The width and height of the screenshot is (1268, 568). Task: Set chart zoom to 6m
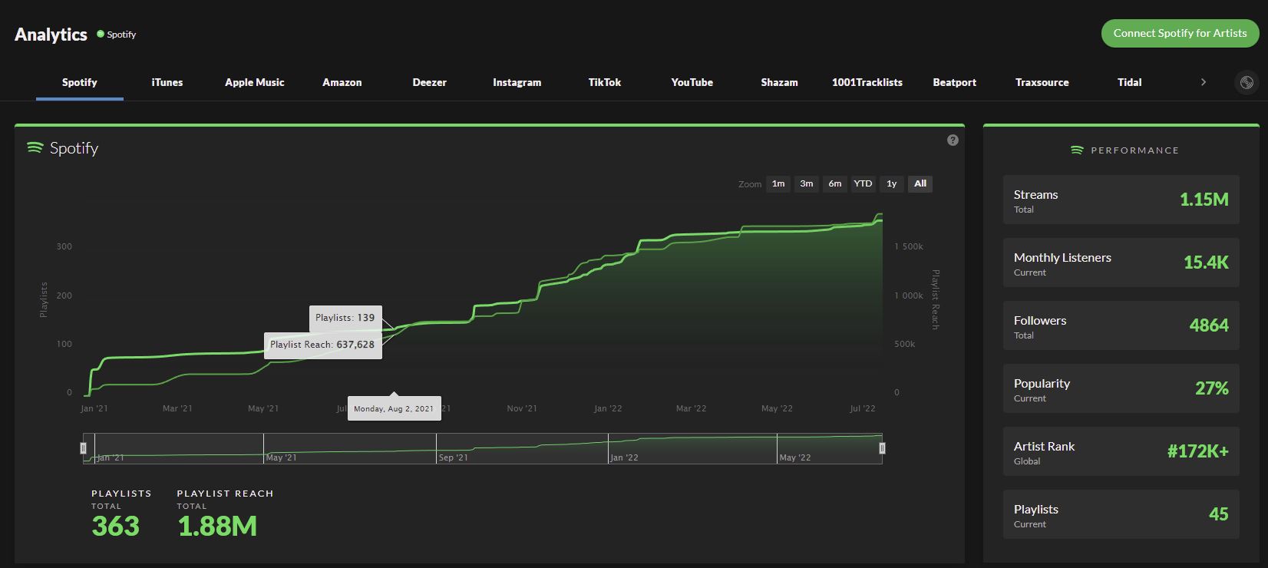pos(835,183)
